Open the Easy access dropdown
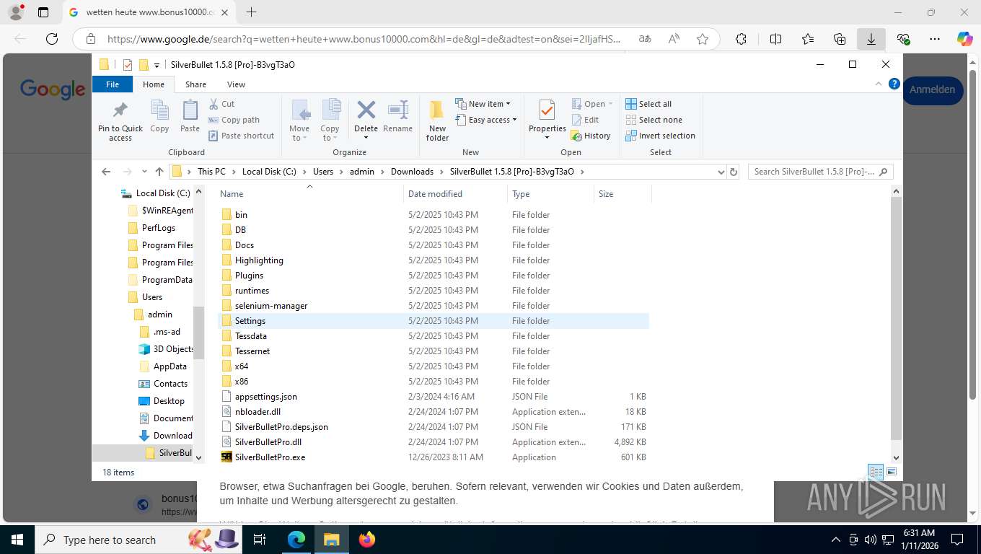The height and width of the screenshot is (554, 981). (x=486, y=120)
